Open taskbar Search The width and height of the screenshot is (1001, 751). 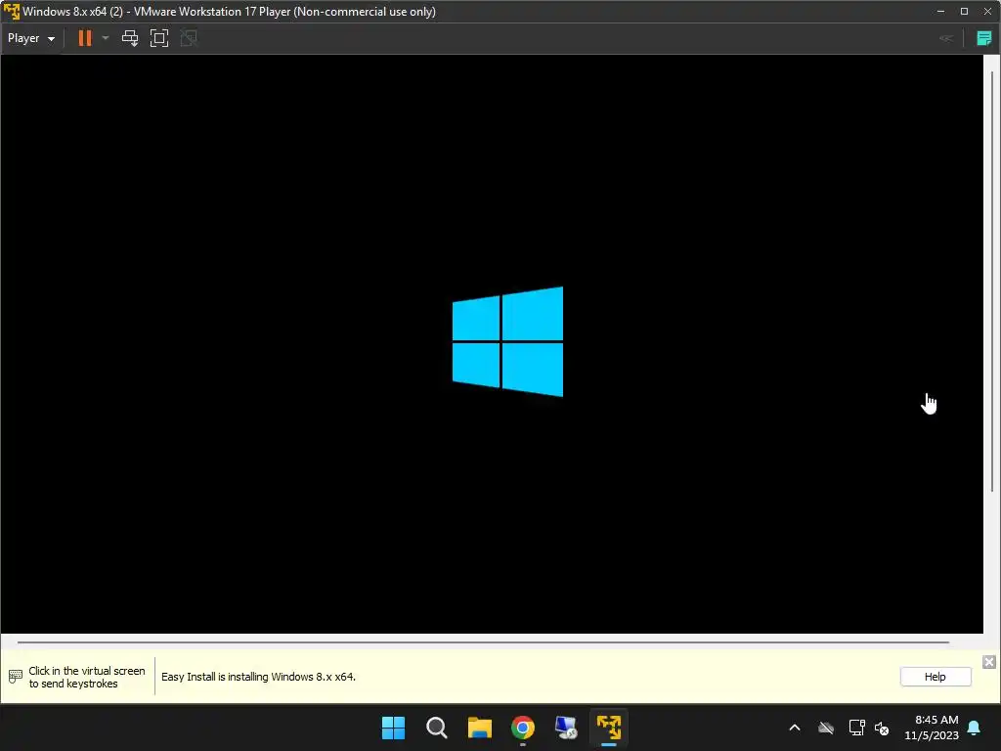437,728
